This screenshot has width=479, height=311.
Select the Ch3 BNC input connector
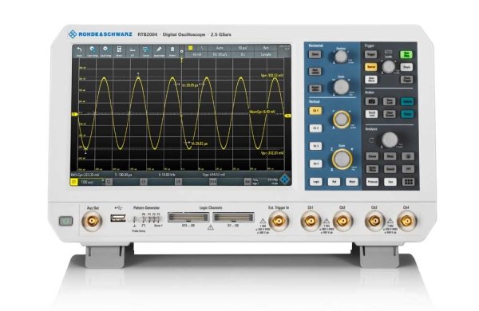coord(374,221)
